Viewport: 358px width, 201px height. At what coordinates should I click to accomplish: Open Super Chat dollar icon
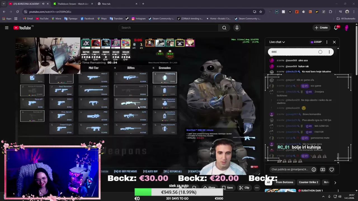coord(322,169)
